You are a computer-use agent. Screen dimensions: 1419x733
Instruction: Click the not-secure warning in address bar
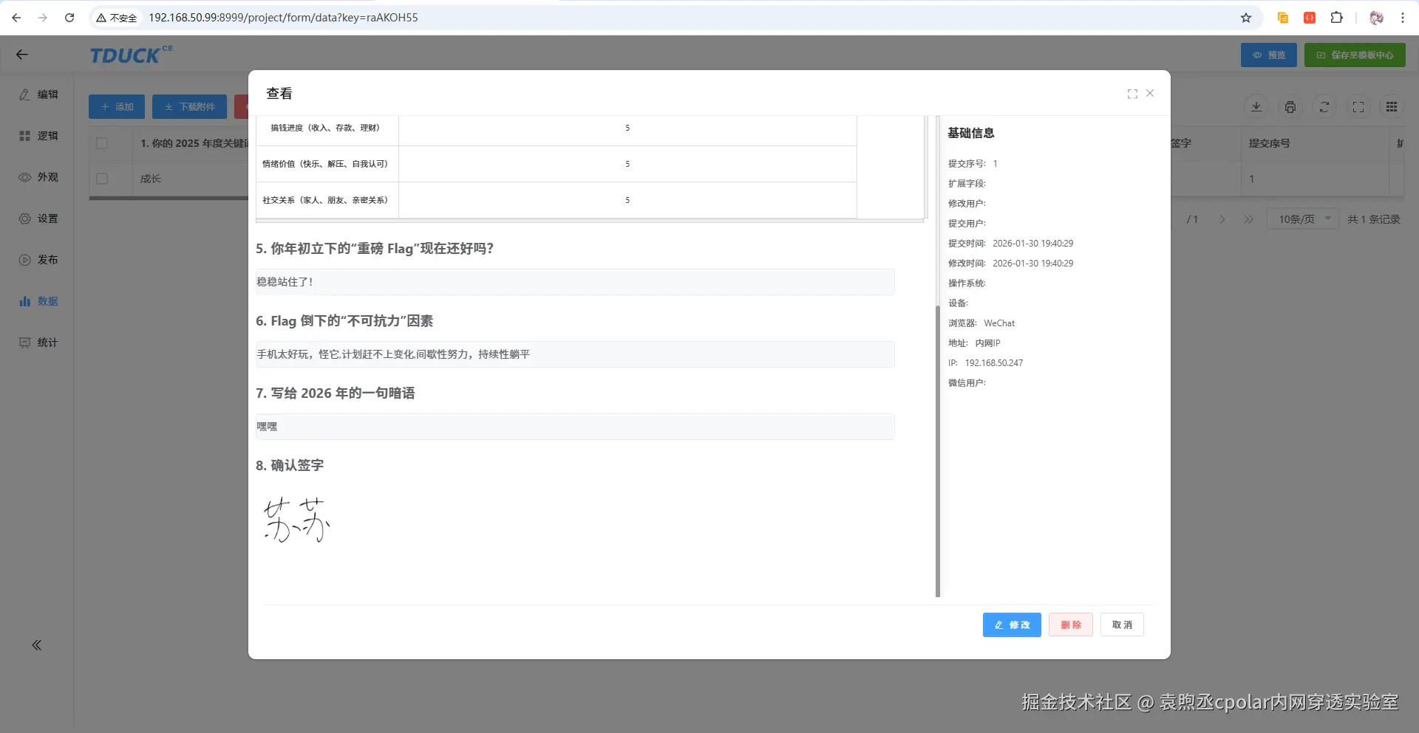(116, 18)
